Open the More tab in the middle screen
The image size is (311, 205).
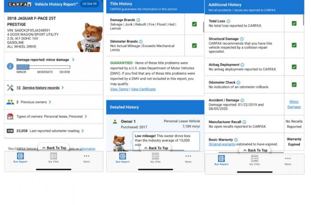[188, 158]
